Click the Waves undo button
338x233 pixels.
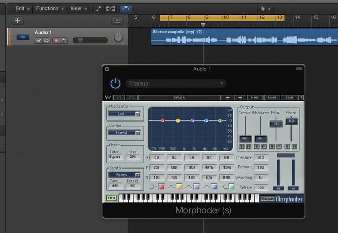pos(119,98)
